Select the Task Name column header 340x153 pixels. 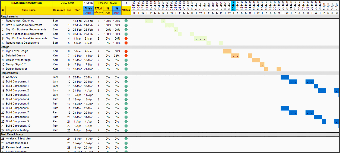pyautogui.click(x=29, y=10)
